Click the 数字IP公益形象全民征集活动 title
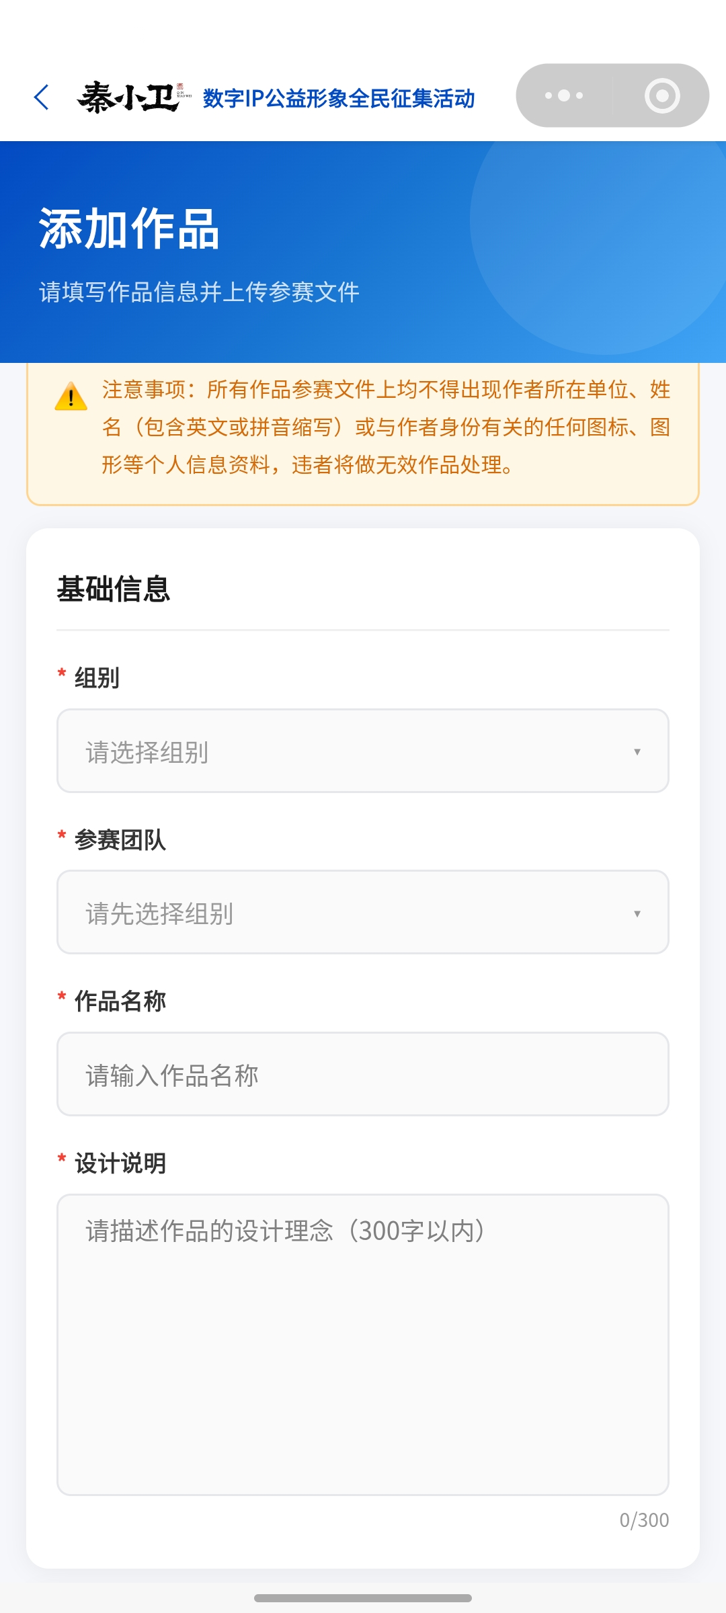The image size is (726, 1613). 339,98
